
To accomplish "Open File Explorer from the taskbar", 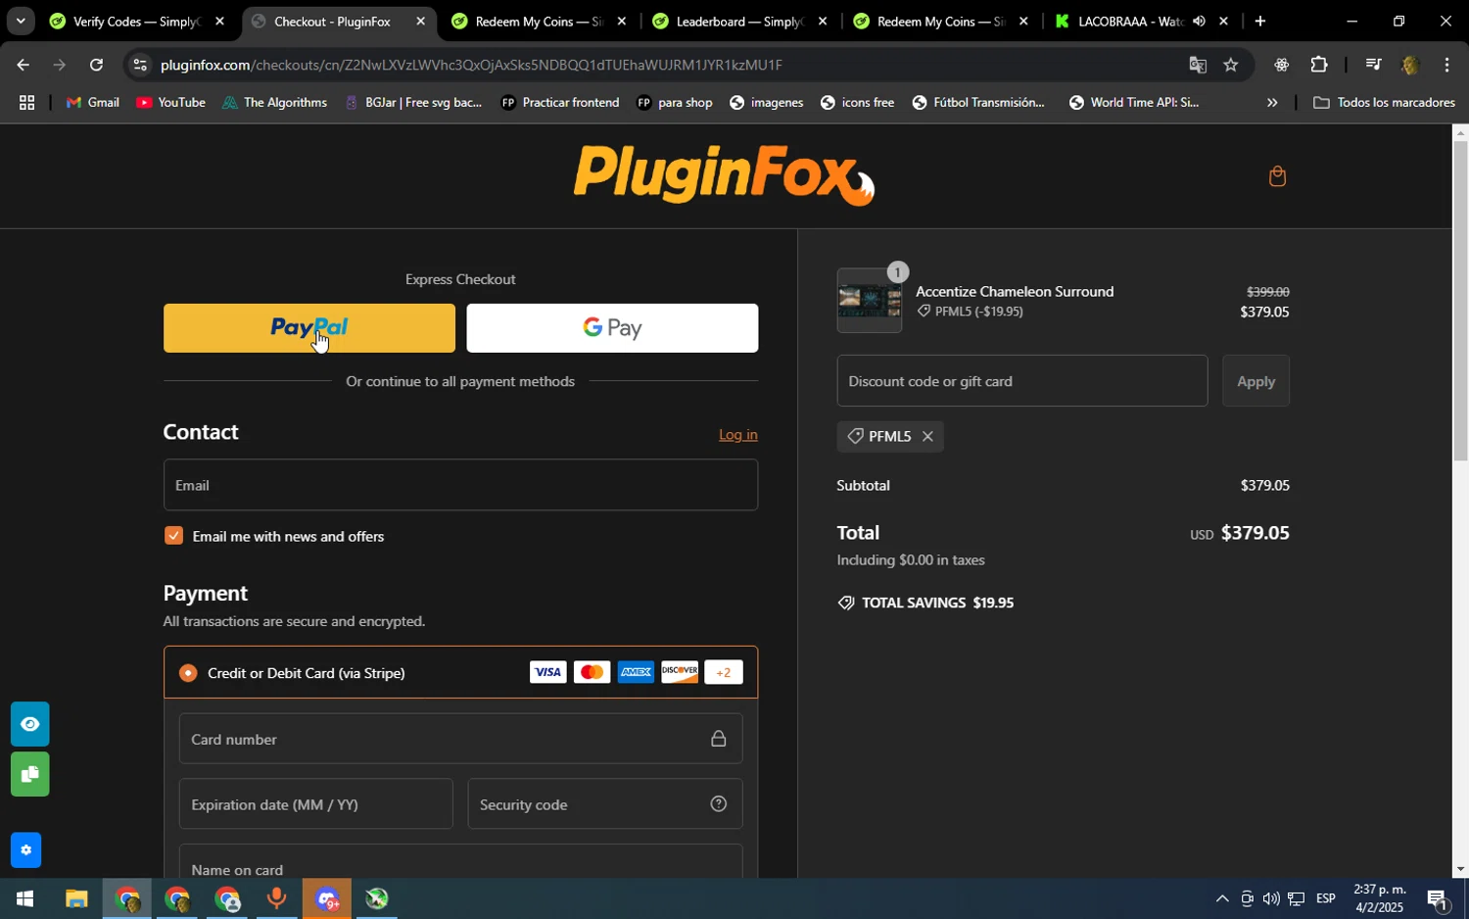I will [76, 898].
